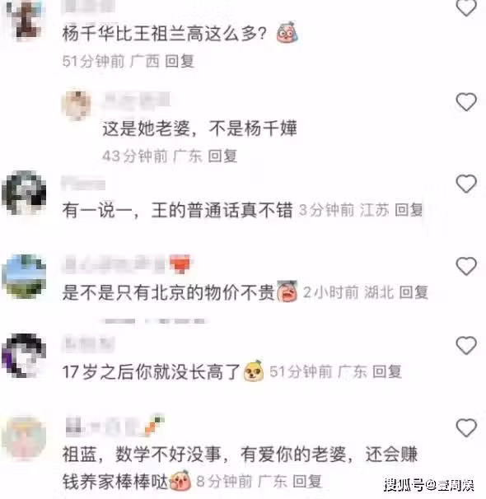This screenshot has width=486, height=499.
Task: Expand hidden replies under the 湖北 comment
Action: click(x=155, y=321)
